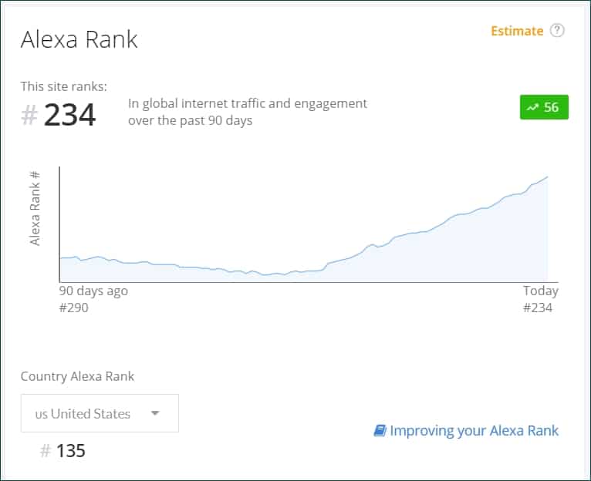Click the green rank change badge 56
The image size is (591, 481).
[544, 107]
